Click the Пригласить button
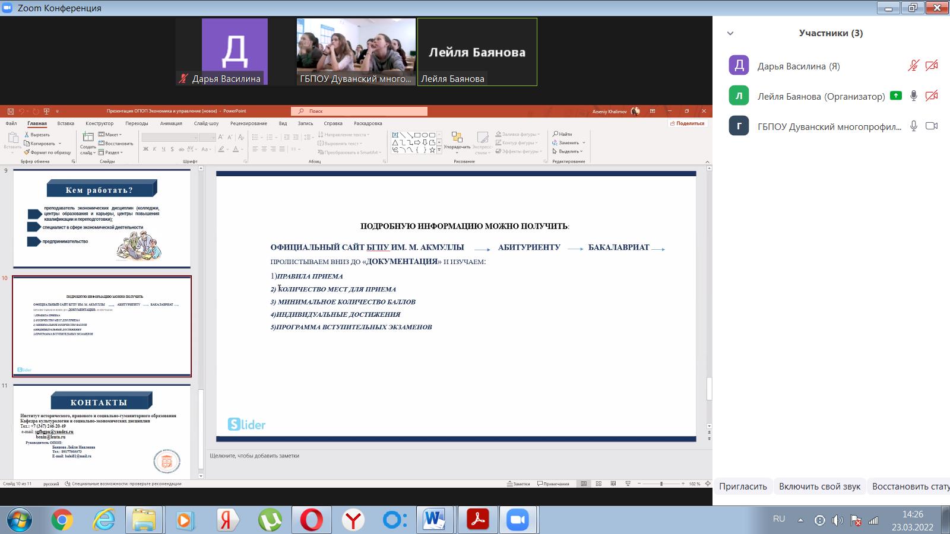Screen dimensions: 950x534 (x=743, y=487)
